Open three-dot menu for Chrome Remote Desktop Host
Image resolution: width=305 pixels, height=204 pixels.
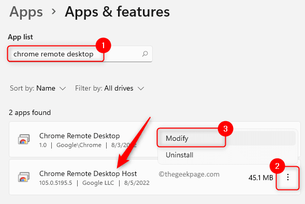(288, 178)
